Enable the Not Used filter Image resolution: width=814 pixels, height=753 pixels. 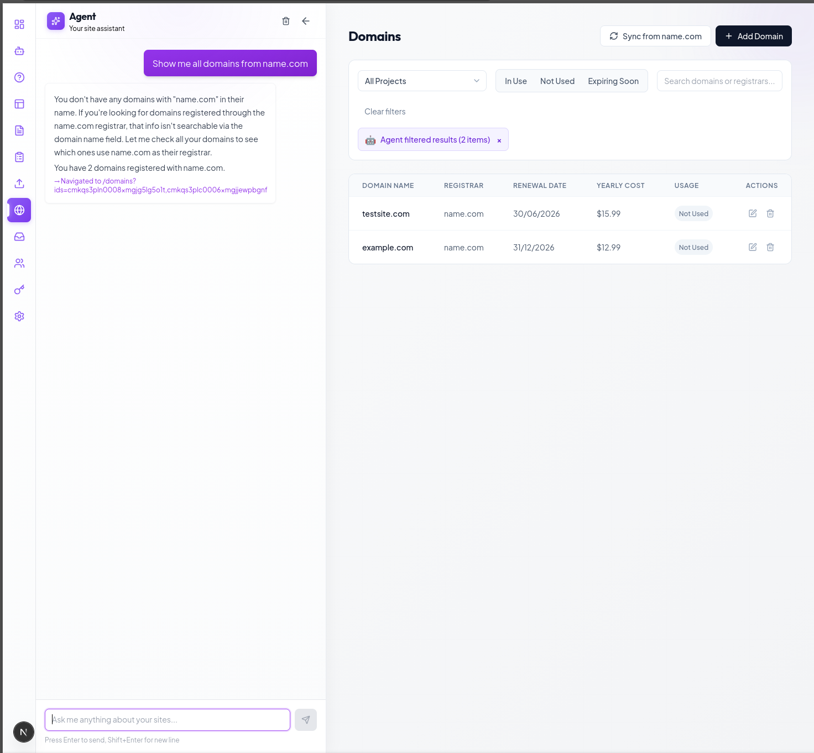557,81
